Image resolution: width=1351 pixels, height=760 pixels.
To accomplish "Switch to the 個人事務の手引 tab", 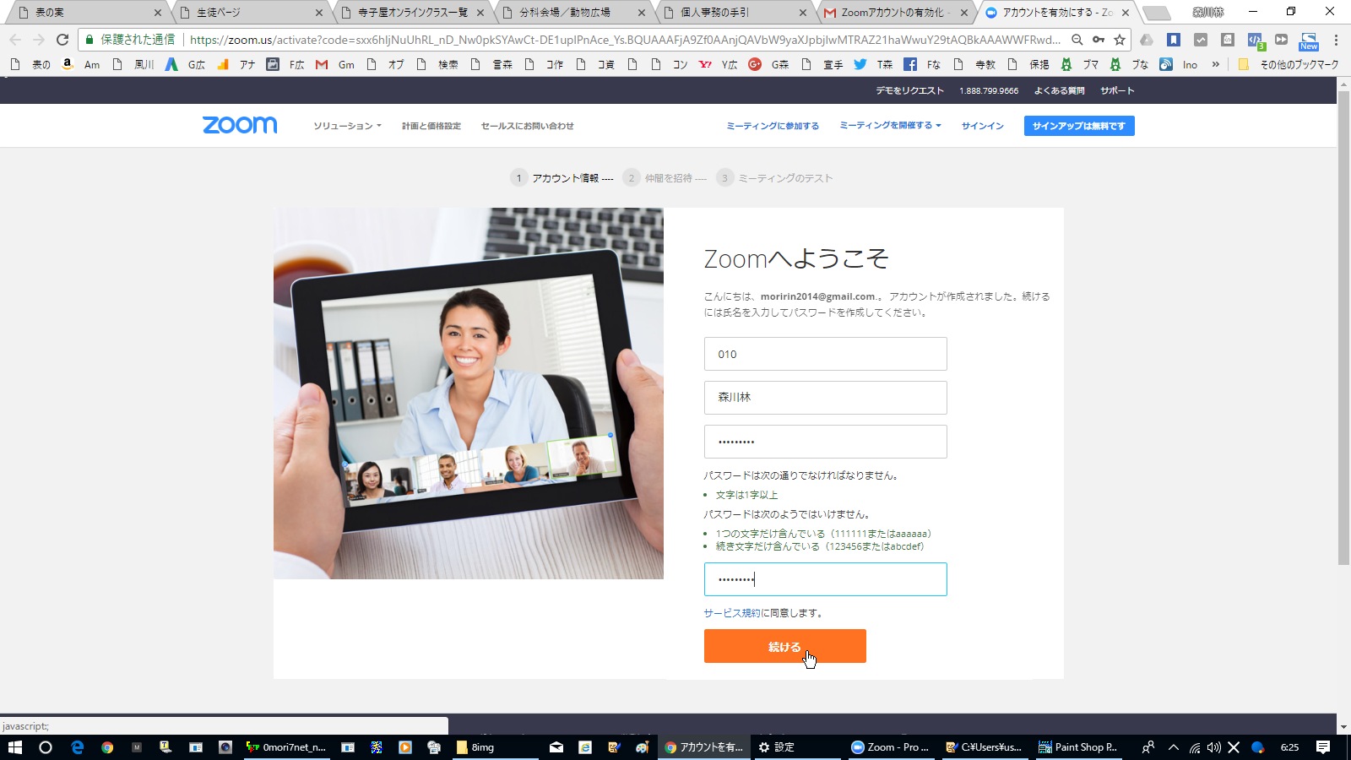I will coord(734,13).
